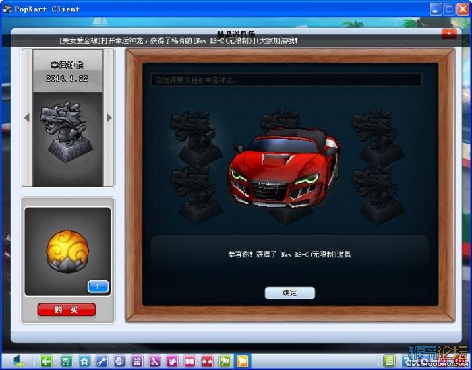Minimize the PopKart Client window

click(436, 9)
